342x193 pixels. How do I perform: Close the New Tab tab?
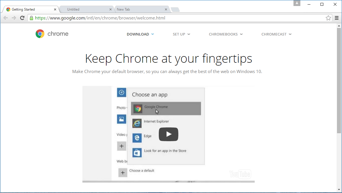point(166,9)
